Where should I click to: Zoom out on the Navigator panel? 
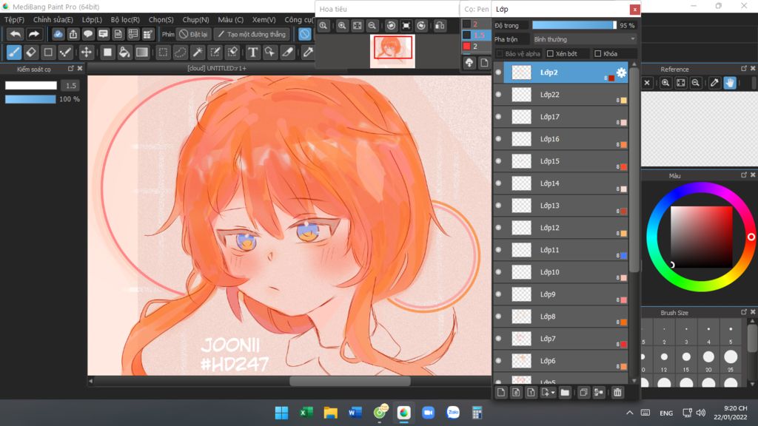coord(372,26)
